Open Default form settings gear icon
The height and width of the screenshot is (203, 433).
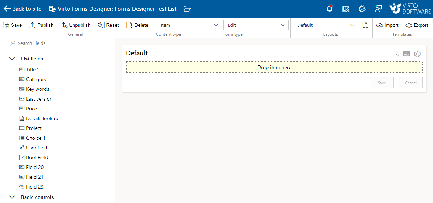tap(417, 54)
